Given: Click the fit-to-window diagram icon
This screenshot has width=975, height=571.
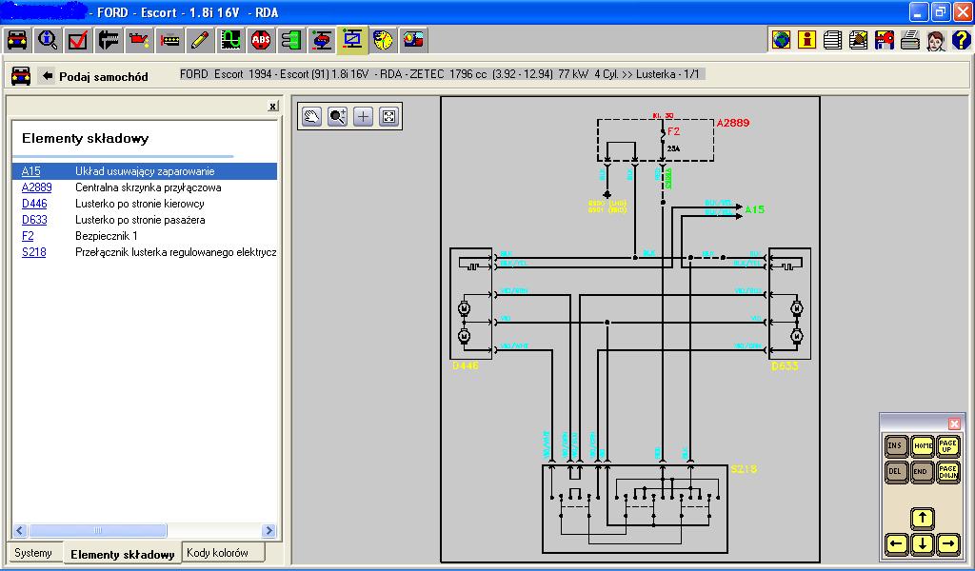Looking at the screenshot, I should click(388, 116).
